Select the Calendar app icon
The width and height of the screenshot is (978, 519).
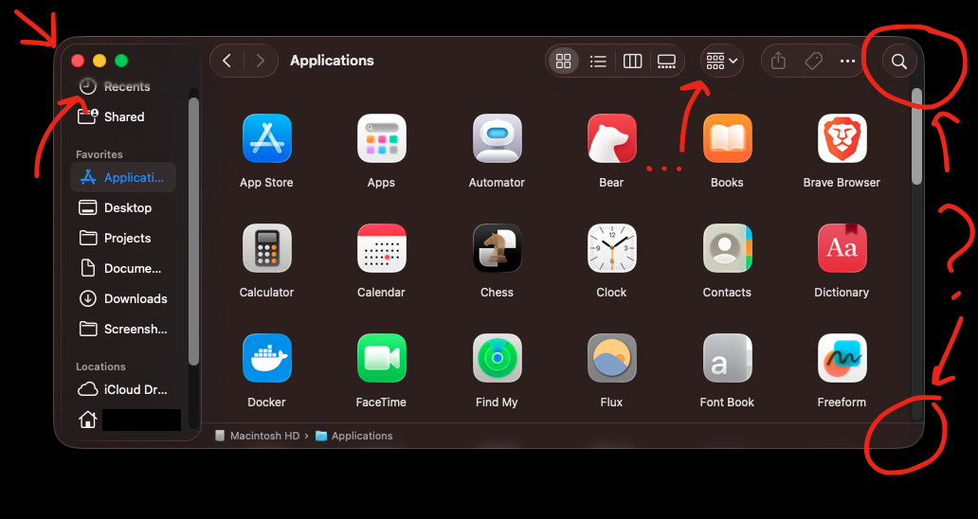pos(382,248)
